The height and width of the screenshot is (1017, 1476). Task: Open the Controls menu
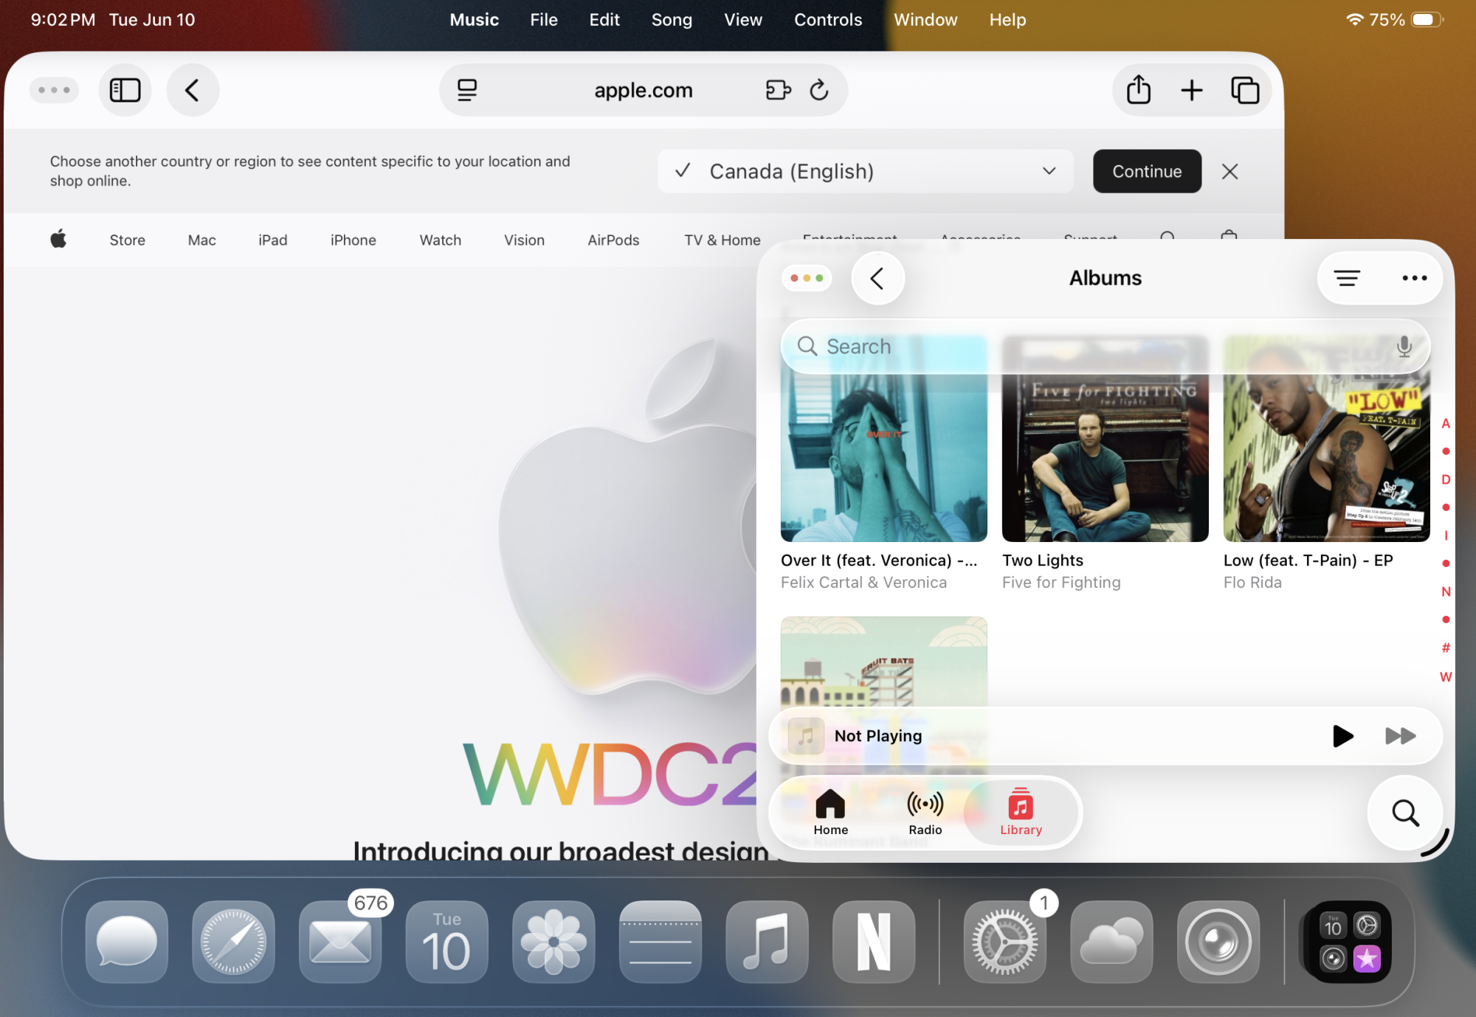click(827, 20)
